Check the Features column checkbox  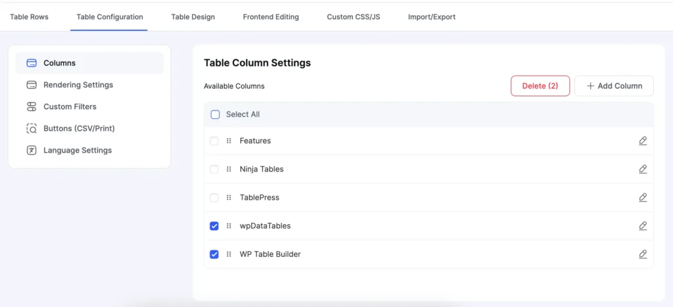tap(214, 141)
